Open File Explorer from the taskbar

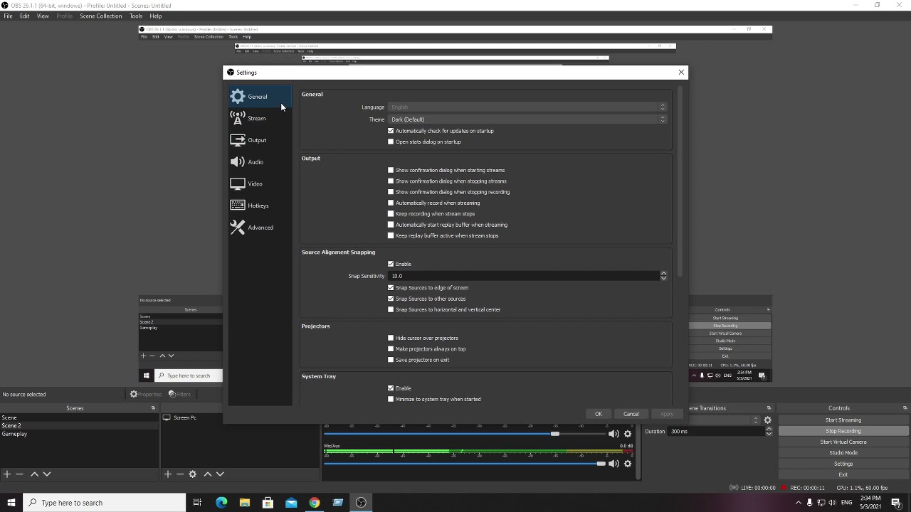245,503
